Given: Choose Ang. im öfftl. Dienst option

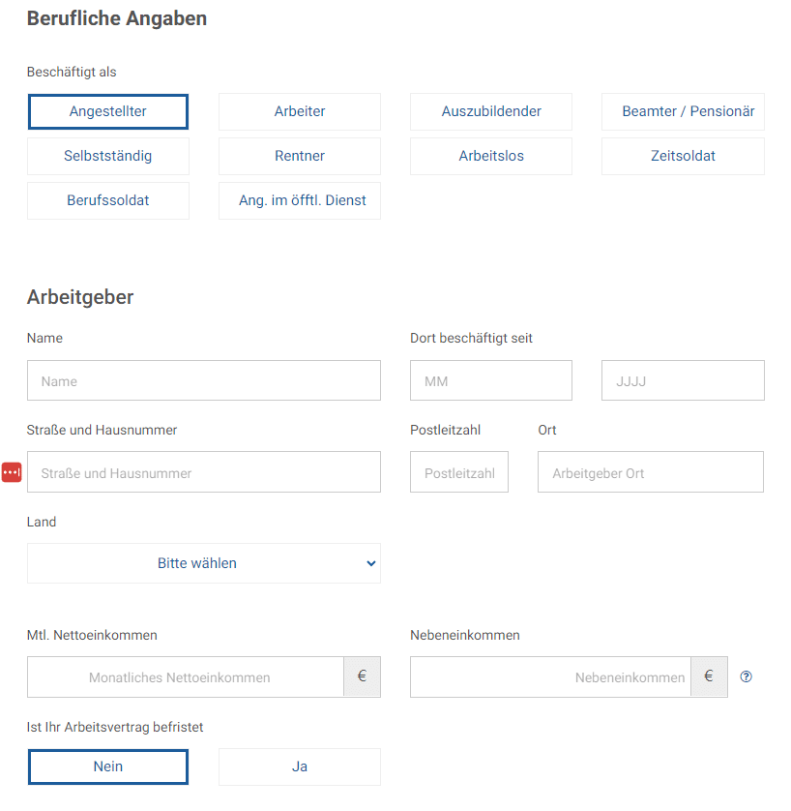Looking at the screenshot, I should (300, 200).
